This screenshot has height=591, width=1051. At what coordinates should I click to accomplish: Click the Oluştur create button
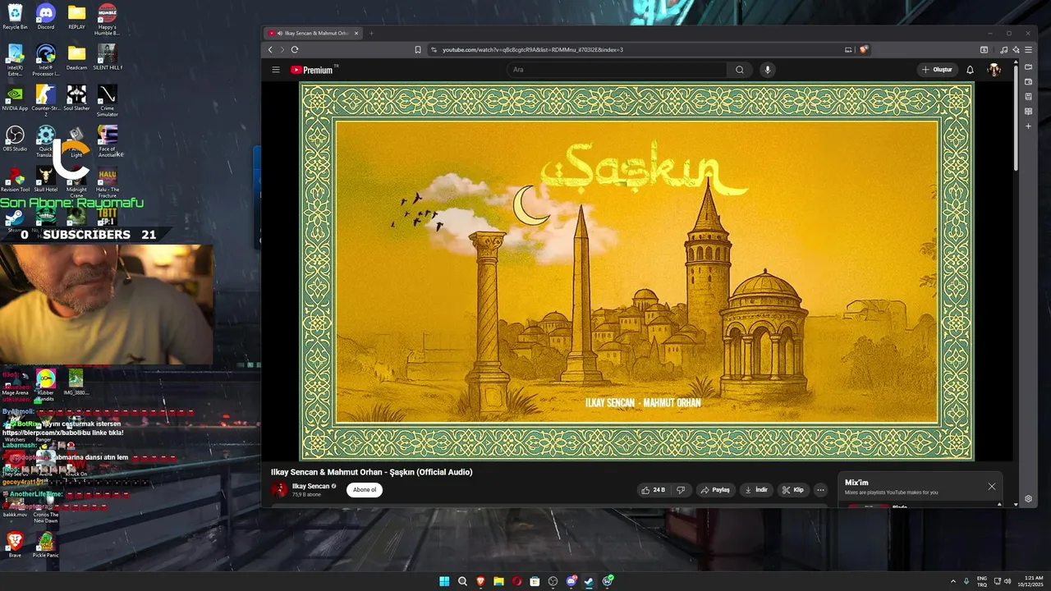point(936,70)
